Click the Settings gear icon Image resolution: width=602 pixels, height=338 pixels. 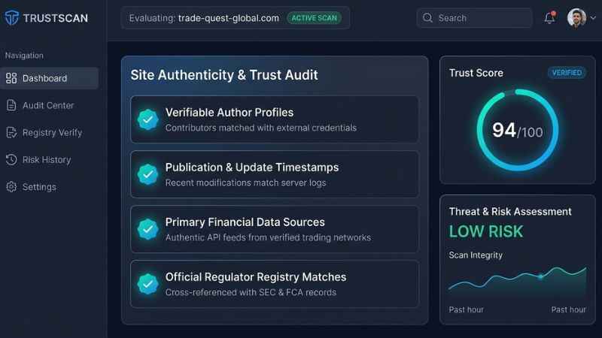point(11,187)
